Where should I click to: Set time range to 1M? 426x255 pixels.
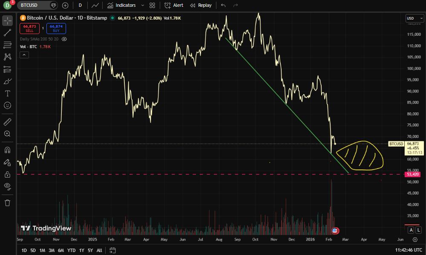pos(42,250)
